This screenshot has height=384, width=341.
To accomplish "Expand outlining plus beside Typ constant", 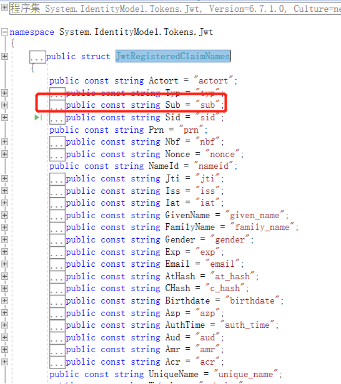I will point(4,93).
